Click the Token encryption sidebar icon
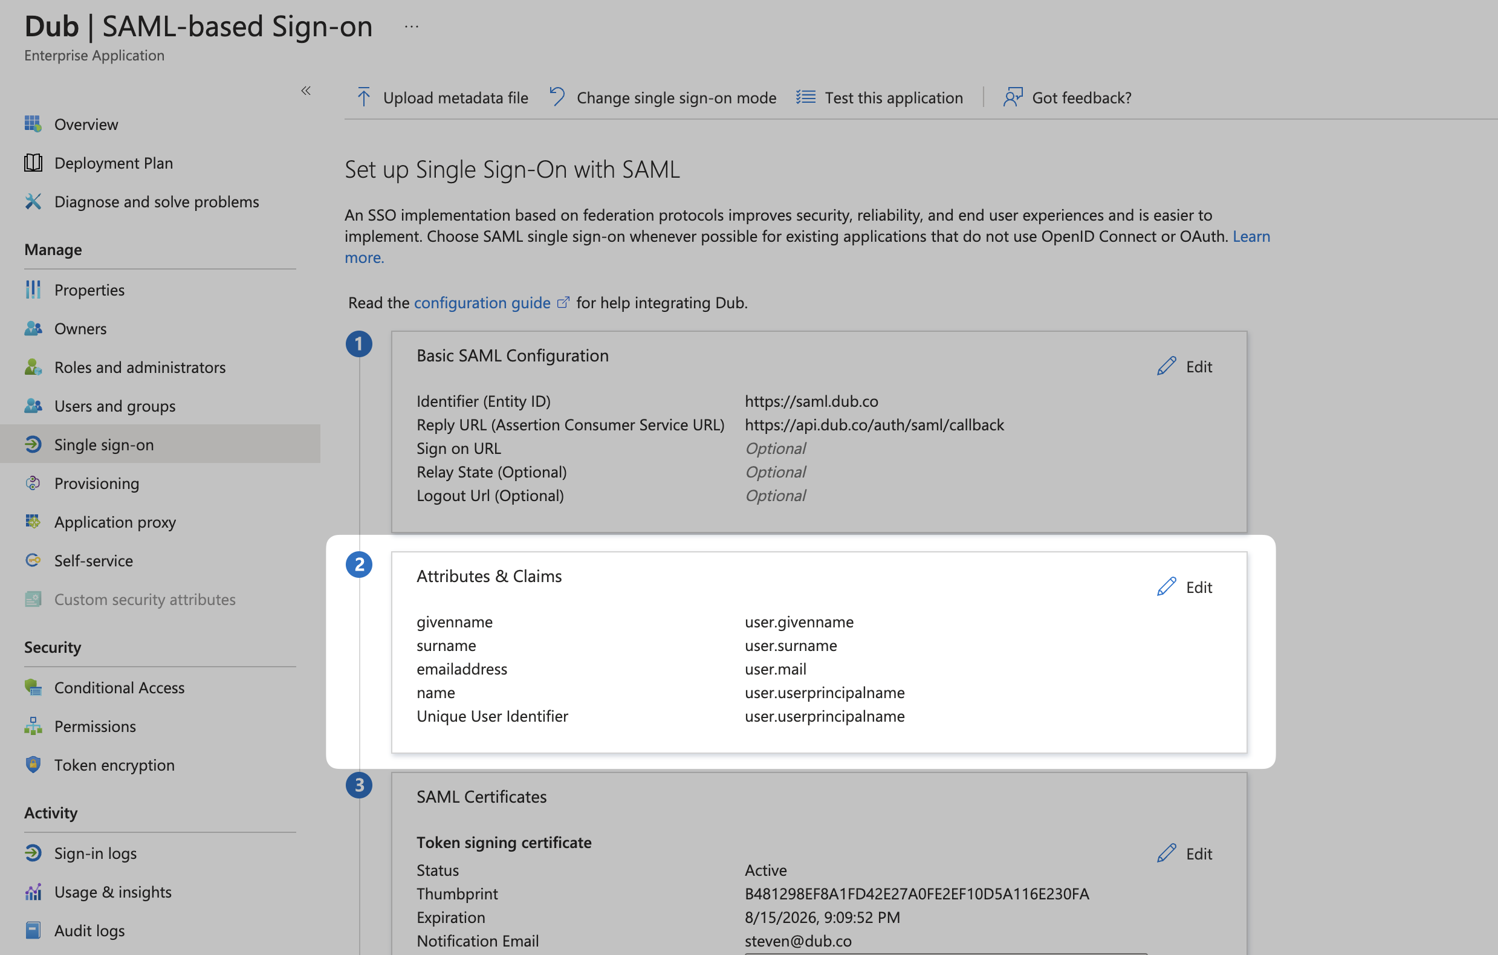Screen dimensions: 1498x955 pyautogui.click(x=34, y=764)
